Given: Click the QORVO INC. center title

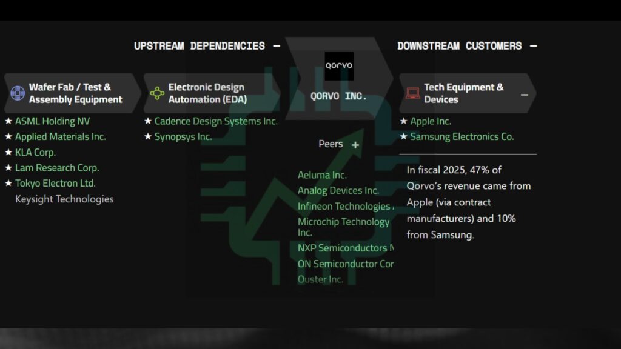Looking at the screenshot, I should click(x=338, y=96).
